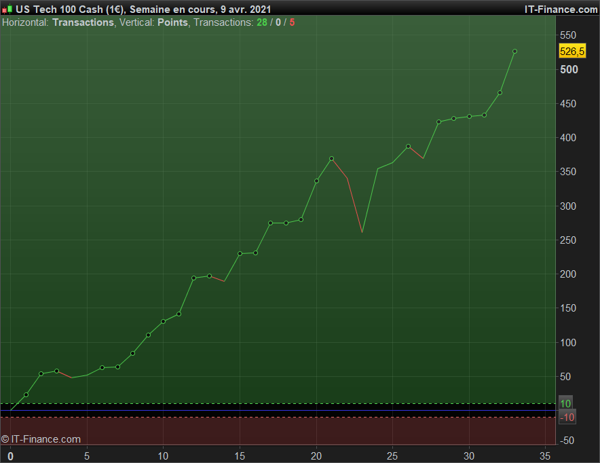
Task: Click the data point at transaction 32
Action: tap(500, 93)
